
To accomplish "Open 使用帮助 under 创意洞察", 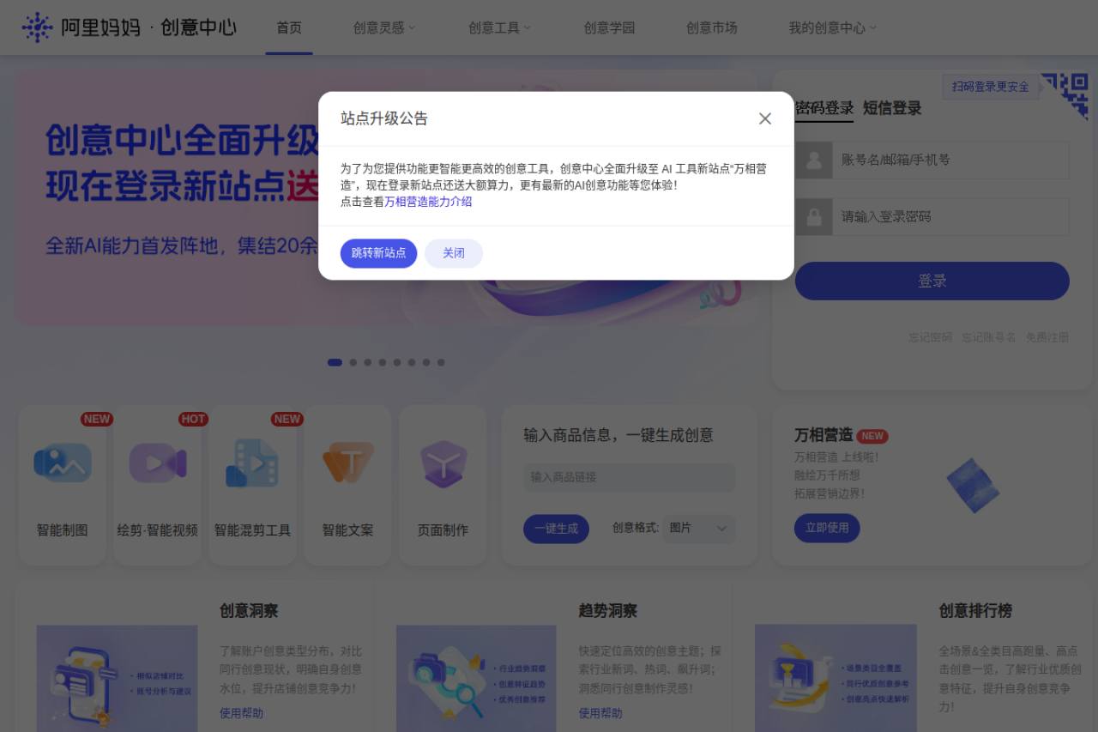I will (241, 713).
